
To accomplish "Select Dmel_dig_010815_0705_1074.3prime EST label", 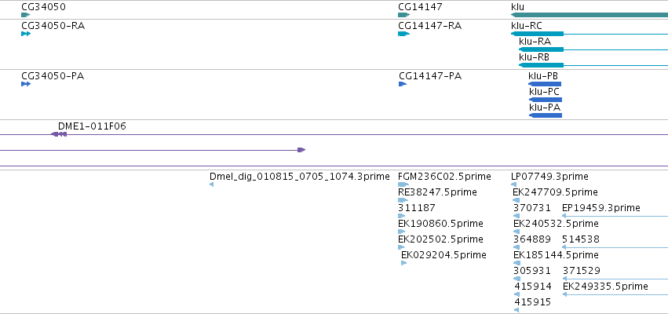I will pyautogui.click(x=300, y=177).
